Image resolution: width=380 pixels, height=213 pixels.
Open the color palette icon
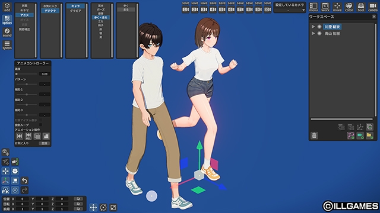(x=349, y=7)
